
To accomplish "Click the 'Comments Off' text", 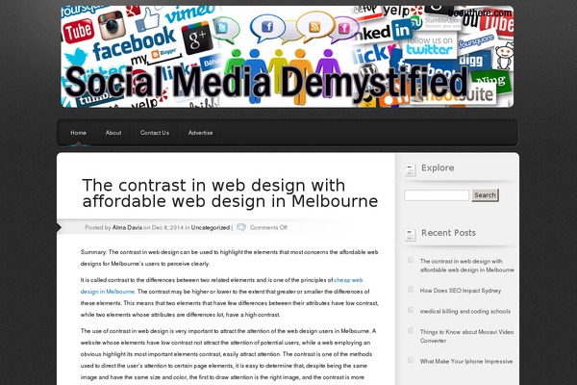I will (268, 228).
